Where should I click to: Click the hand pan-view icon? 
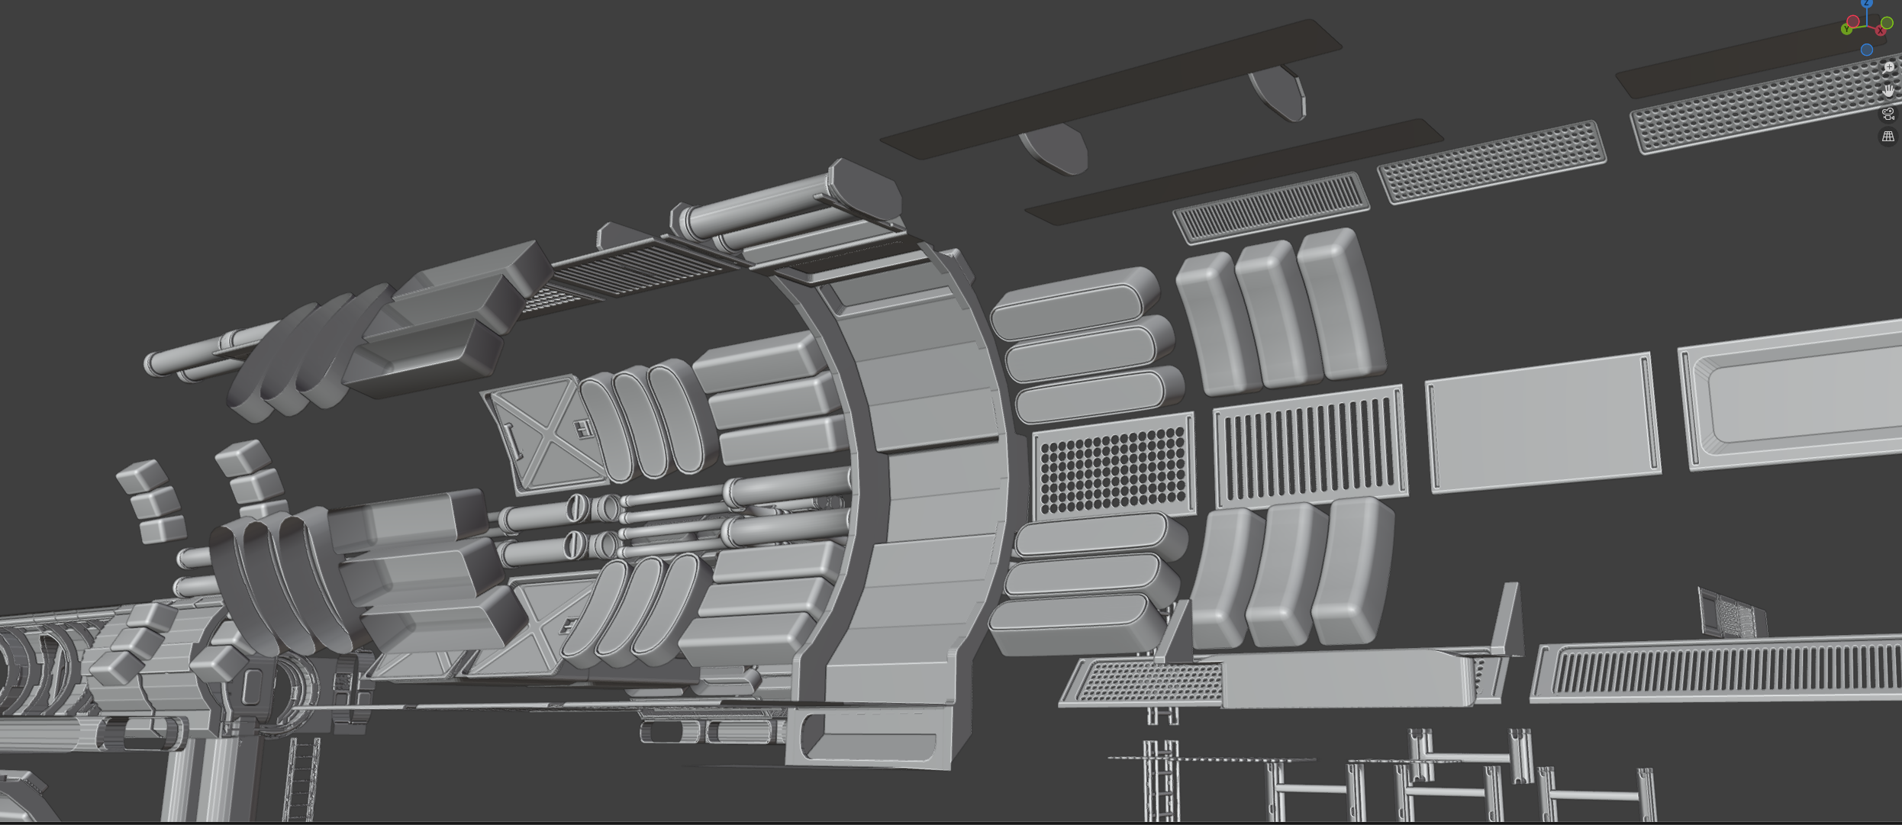coord(1888,90)
